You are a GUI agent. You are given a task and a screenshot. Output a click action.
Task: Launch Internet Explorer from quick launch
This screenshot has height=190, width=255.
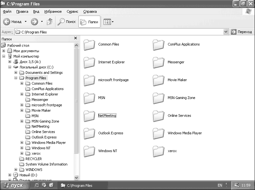click(37, 185)
